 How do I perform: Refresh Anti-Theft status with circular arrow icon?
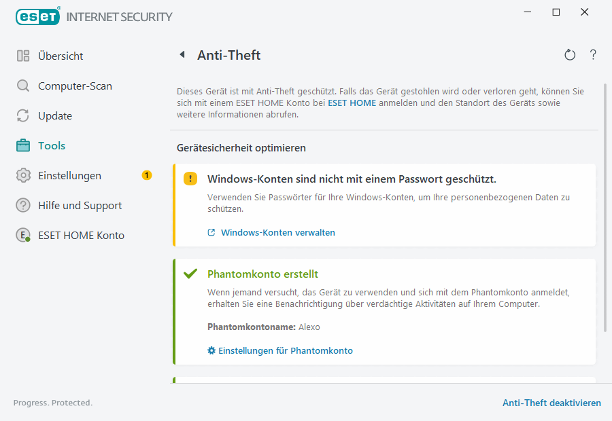tap(570, 55)
